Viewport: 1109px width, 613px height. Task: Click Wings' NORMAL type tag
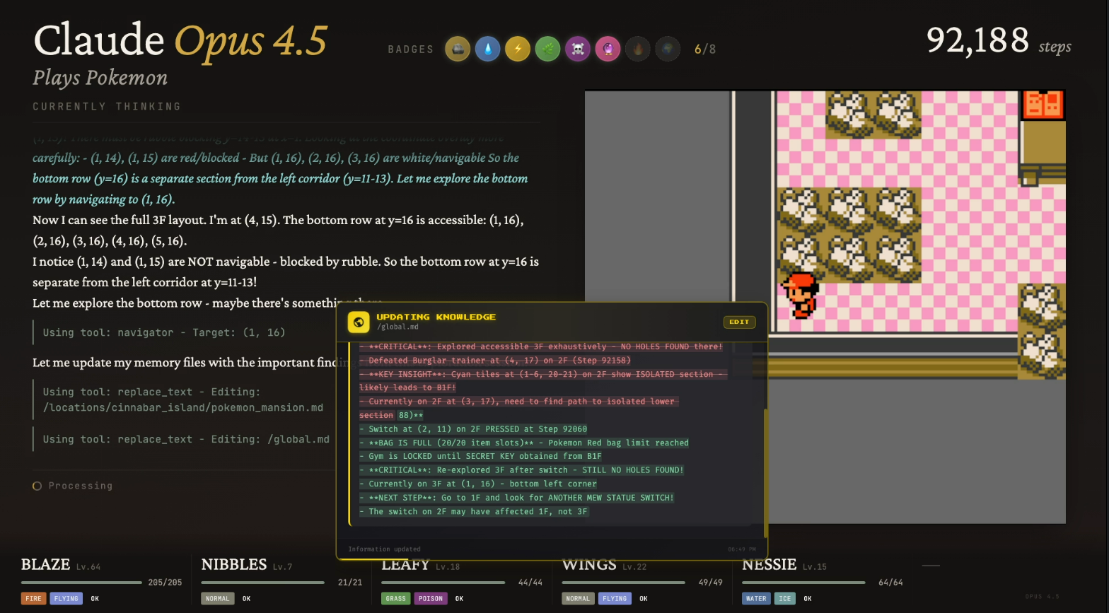coord(578,598)
